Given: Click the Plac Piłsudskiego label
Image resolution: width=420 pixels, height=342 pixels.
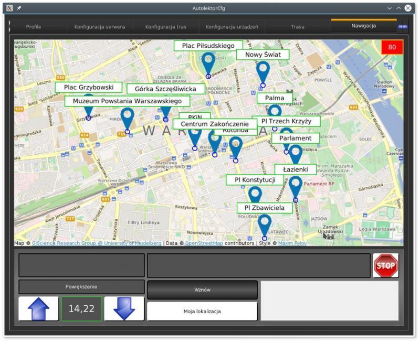Looking at the screenshot, I should [x=208, y=46].
